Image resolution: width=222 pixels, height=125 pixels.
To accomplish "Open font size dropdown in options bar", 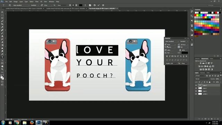I will pyautogui.click(x=48, y=5).
